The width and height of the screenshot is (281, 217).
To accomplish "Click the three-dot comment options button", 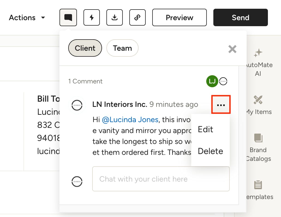I will [x=221, y=105].
